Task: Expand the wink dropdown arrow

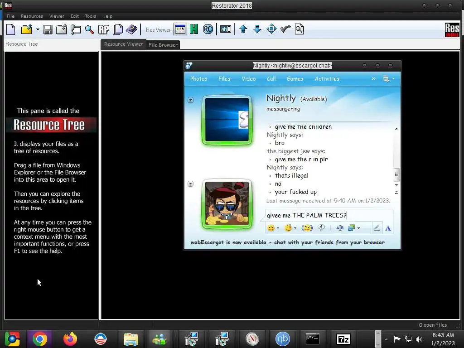Action: click(295, 228)
